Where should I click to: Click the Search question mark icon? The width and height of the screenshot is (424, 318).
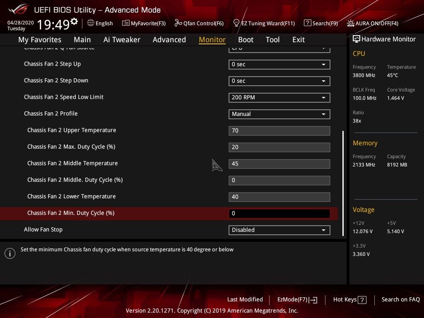308,23
